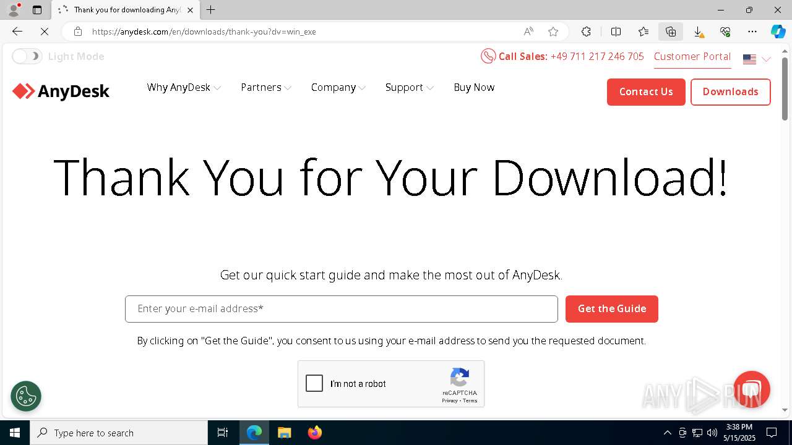The height and width of the screenshot is (445, 792).
Task: Go back to the previous page
Action: [17, 32]
